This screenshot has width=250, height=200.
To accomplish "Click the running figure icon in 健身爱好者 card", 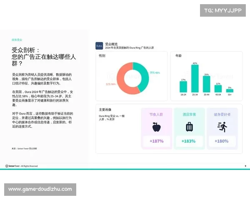I will tap(222, 127).
